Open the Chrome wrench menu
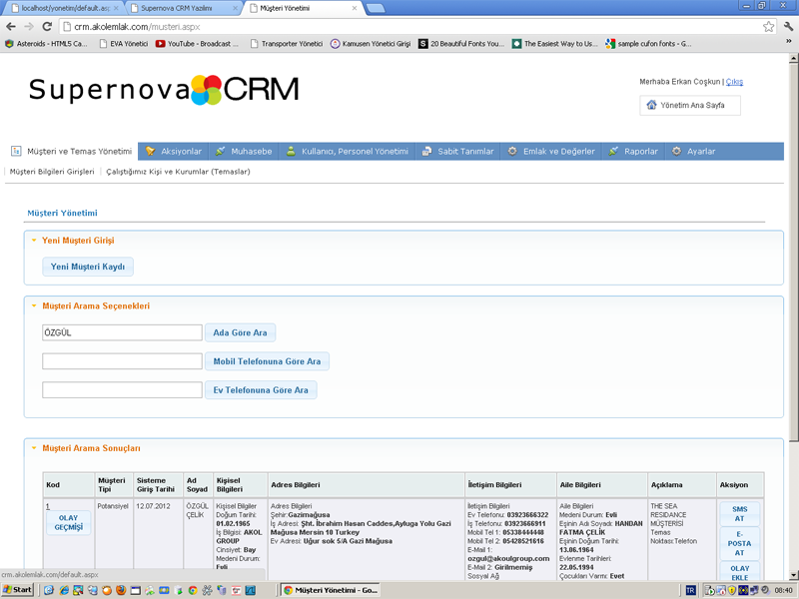The width and height of the screenshot is (799, 599). point(788,27)
